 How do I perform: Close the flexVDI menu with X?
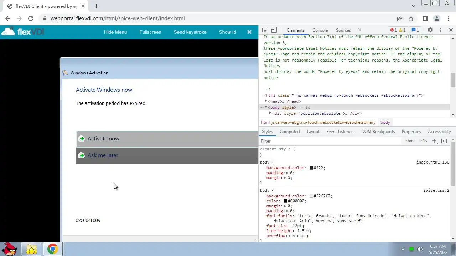point(249,32)
